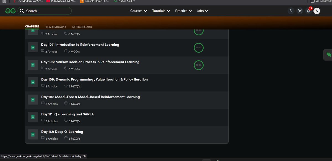Click '8 MCQ's' under Day 109
Viewport: 332px width, 161px height.
tap(74, 86)
